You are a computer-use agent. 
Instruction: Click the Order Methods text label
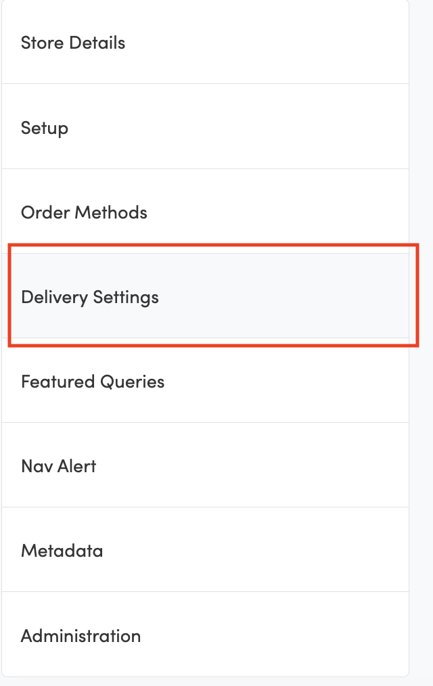[84, 212]
